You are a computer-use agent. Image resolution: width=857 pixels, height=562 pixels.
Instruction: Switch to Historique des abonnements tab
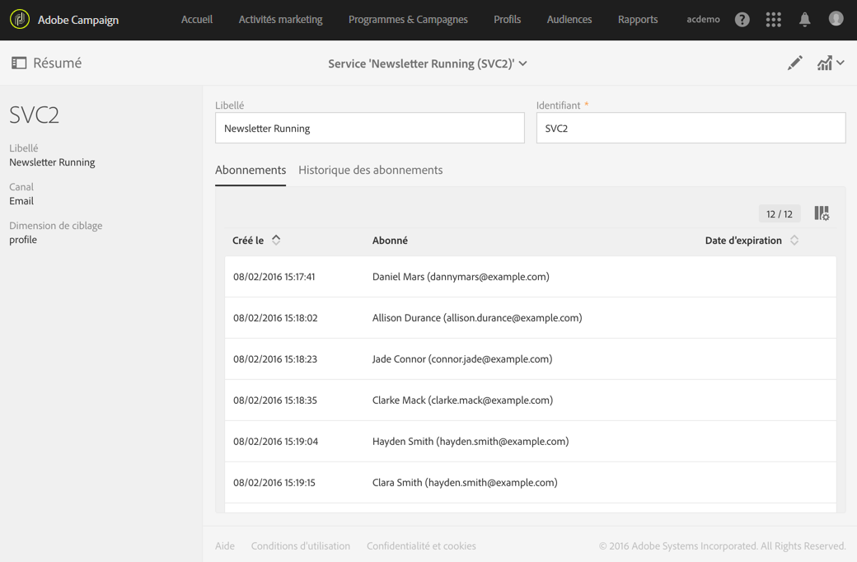point(370,170)
